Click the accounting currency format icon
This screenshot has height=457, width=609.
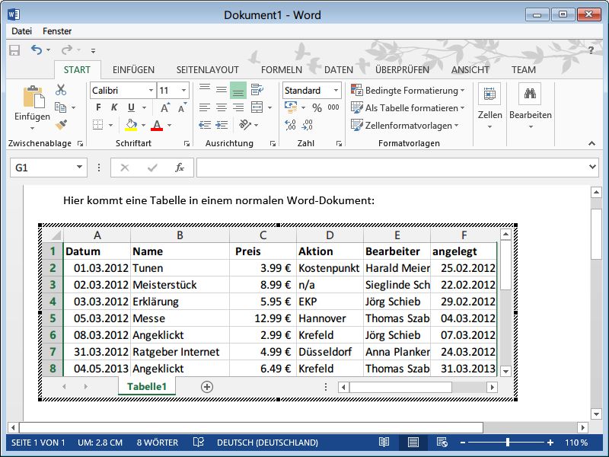click(291, 107)
